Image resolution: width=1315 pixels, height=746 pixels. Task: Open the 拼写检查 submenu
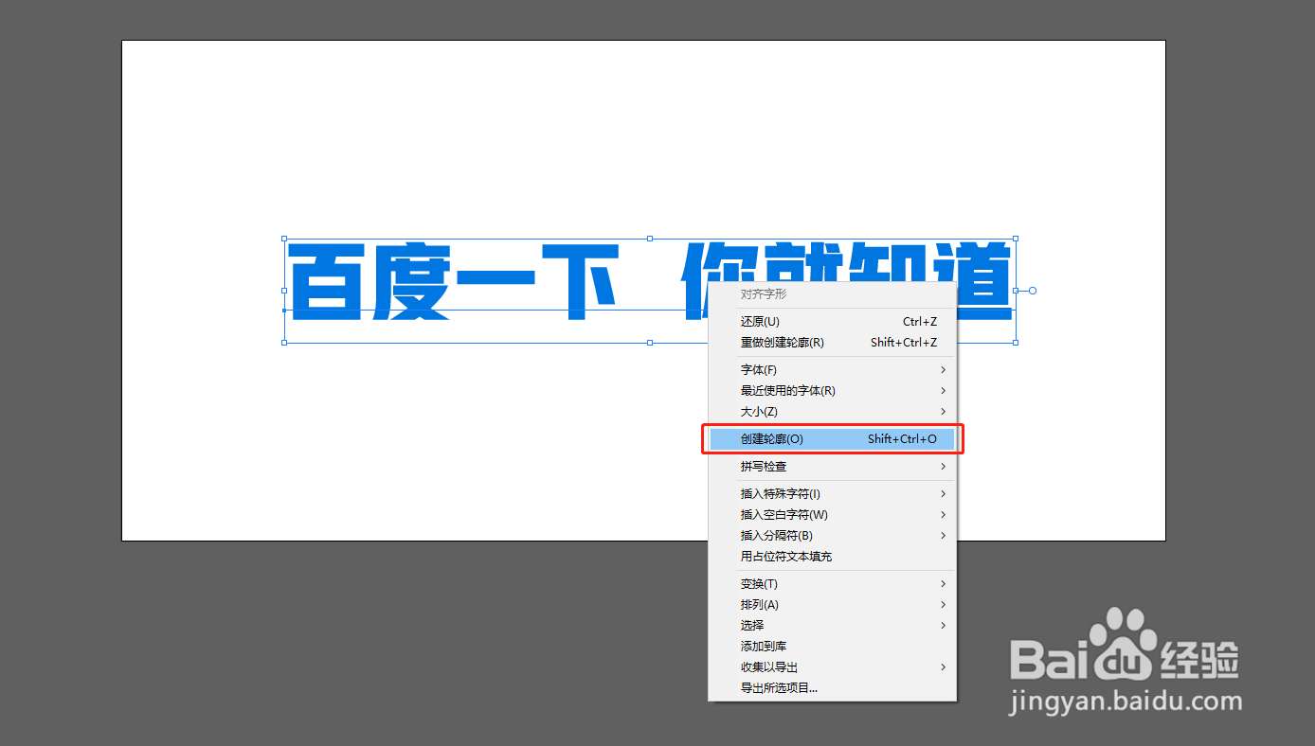click(833, 467)
